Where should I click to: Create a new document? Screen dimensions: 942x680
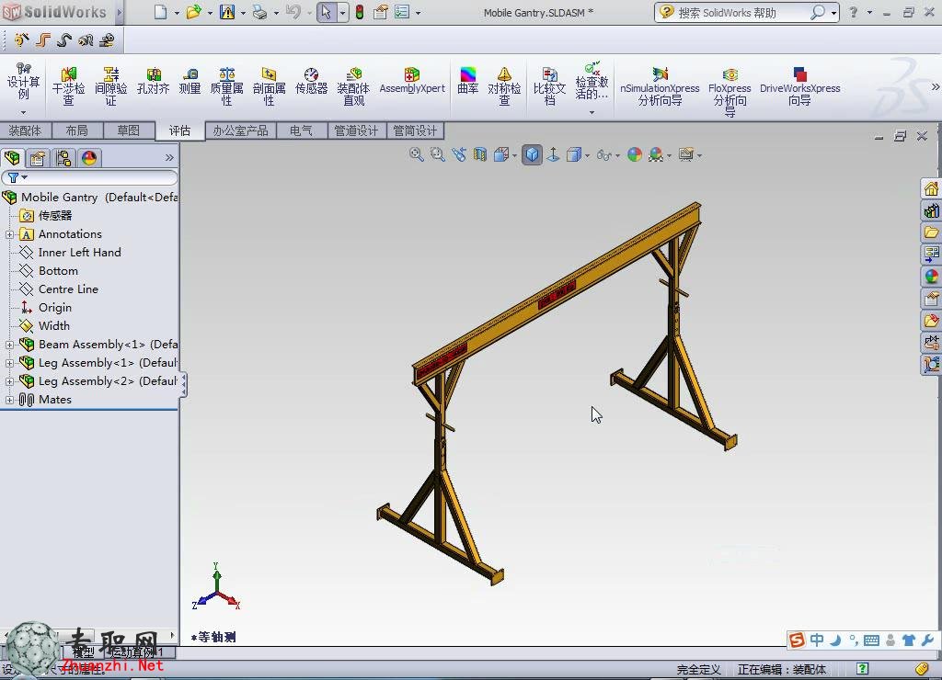(x=160, y=12)
